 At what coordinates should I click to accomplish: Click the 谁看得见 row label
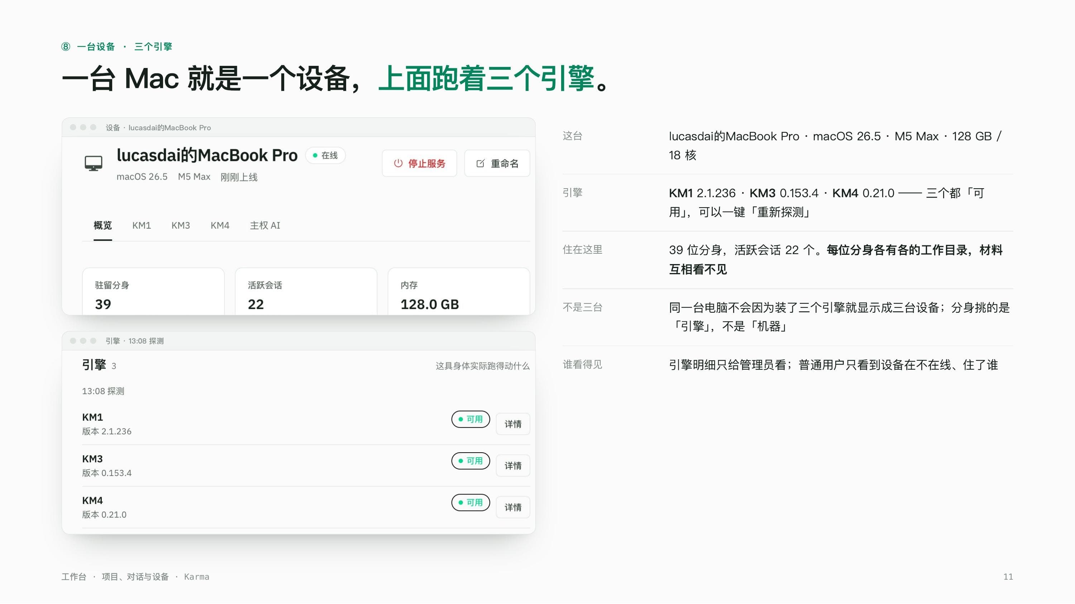pos(583,365)
